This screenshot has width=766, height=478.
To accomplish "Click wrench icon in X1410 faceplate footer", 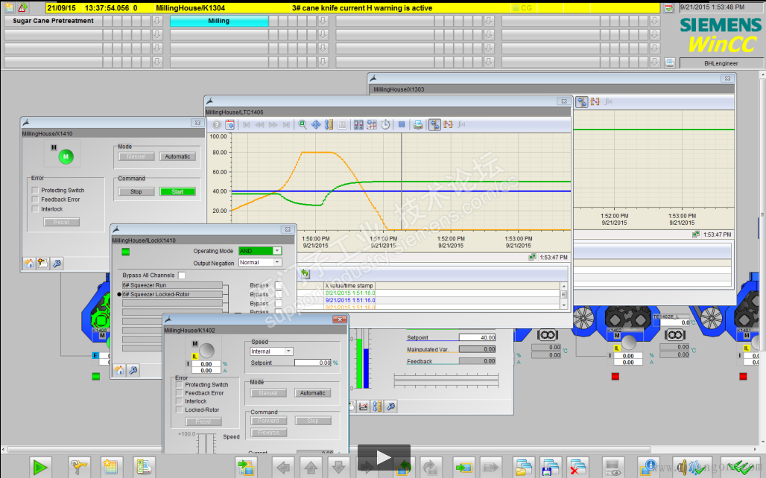I will (x=57, y=263).
